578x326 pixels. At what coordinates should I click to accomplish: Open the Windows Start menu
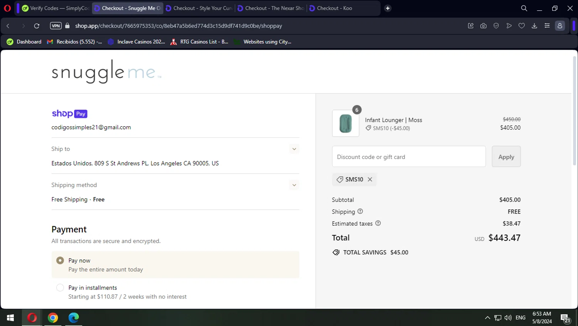[10, 318]
